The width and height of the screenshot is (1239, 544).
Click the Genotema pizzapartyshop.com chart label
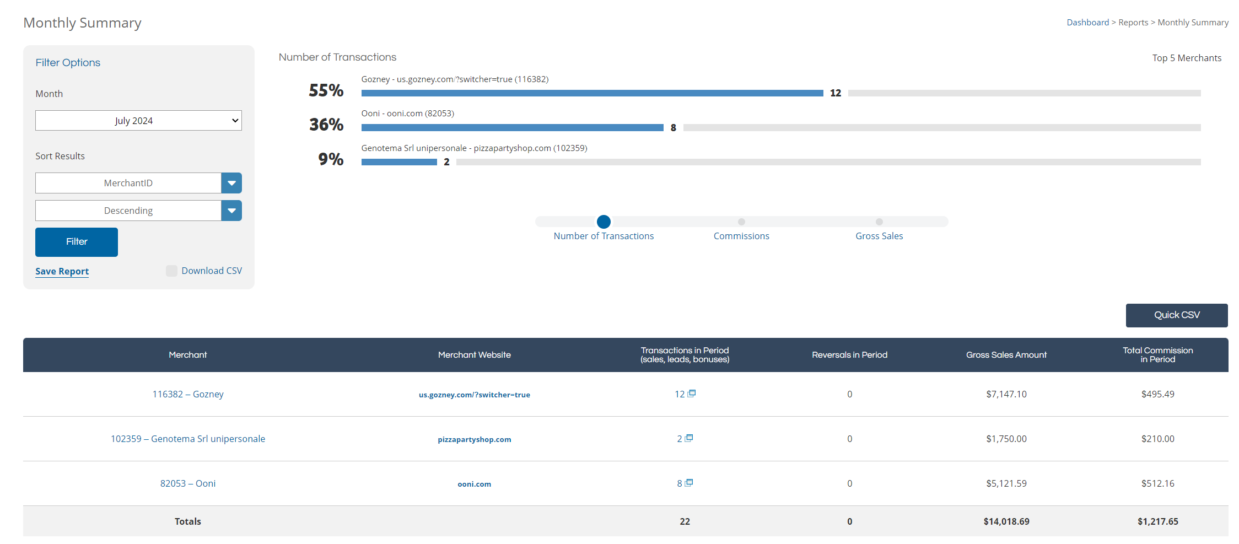[474, 148]
